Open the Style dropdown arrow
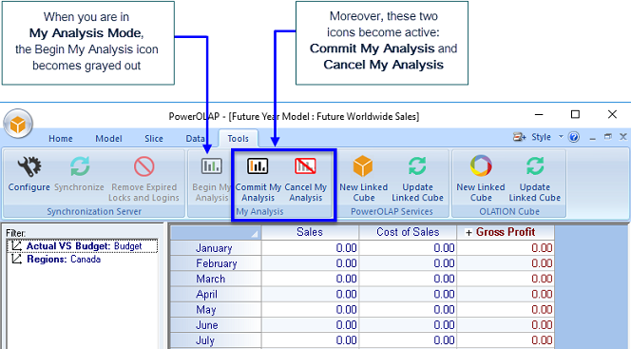This screenshot has height=349, width=631. click(561, 137)
